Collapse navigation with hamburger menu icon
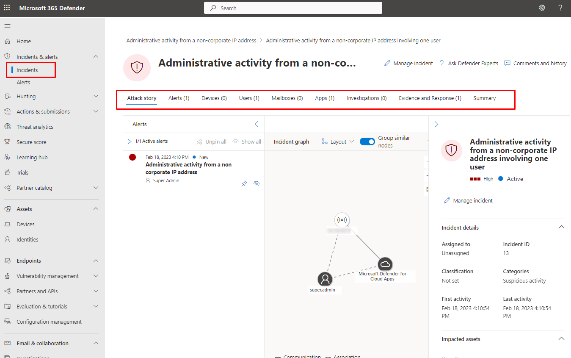Screen dimensions: 571x358 pos(7,26)
